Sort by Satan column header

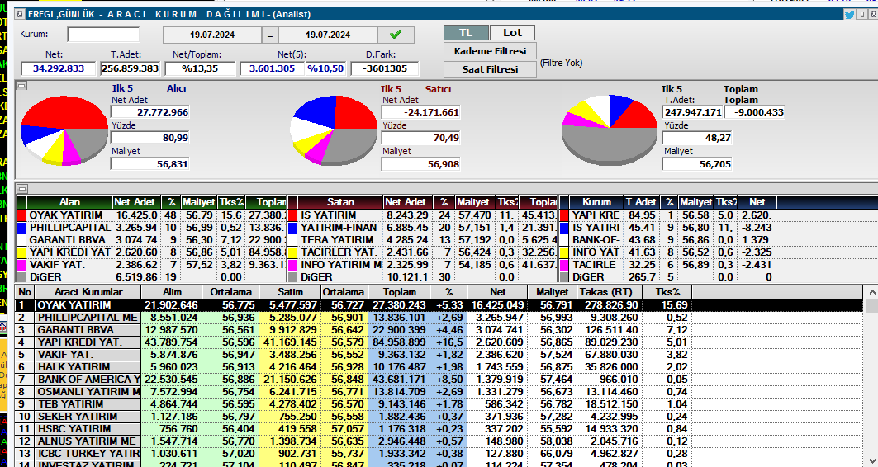point(340,202)
